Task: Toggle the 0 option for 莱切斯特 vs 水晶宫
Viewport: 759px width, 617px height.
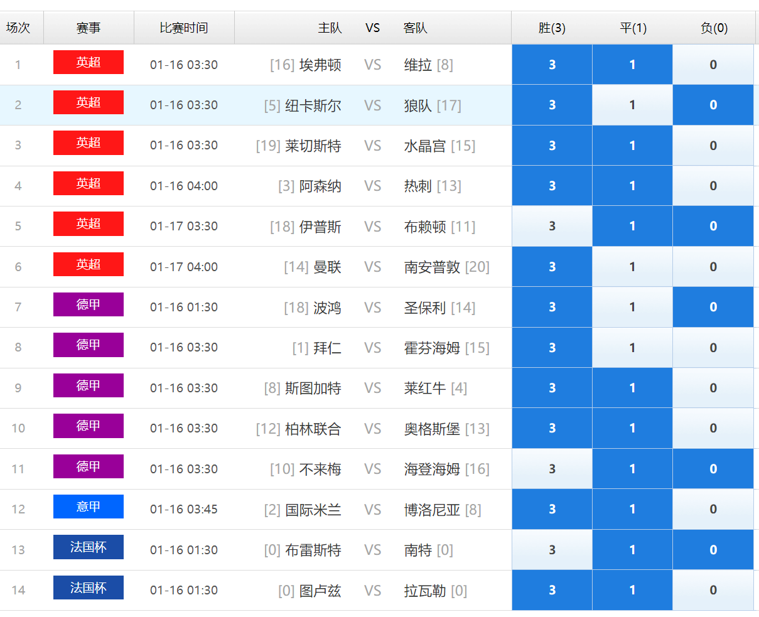Action: (713, 146)
